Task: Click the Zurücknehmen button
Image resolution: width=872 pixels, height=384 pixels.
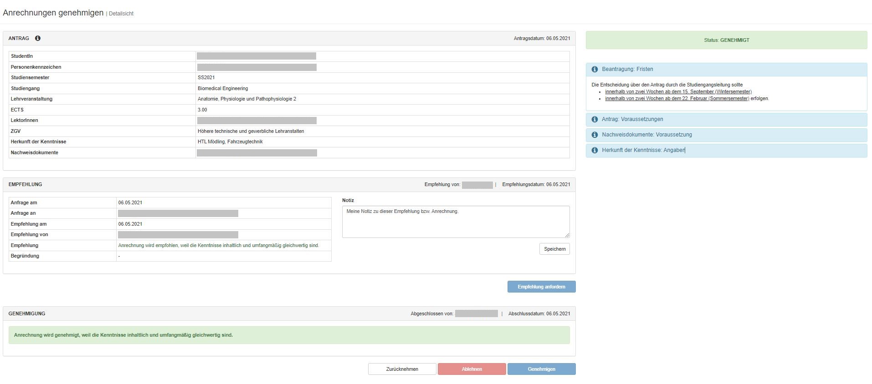Action: [x=402, y=369]
